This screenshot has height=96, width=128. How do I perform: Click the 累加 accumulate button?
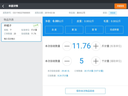[x=74, y=30]
